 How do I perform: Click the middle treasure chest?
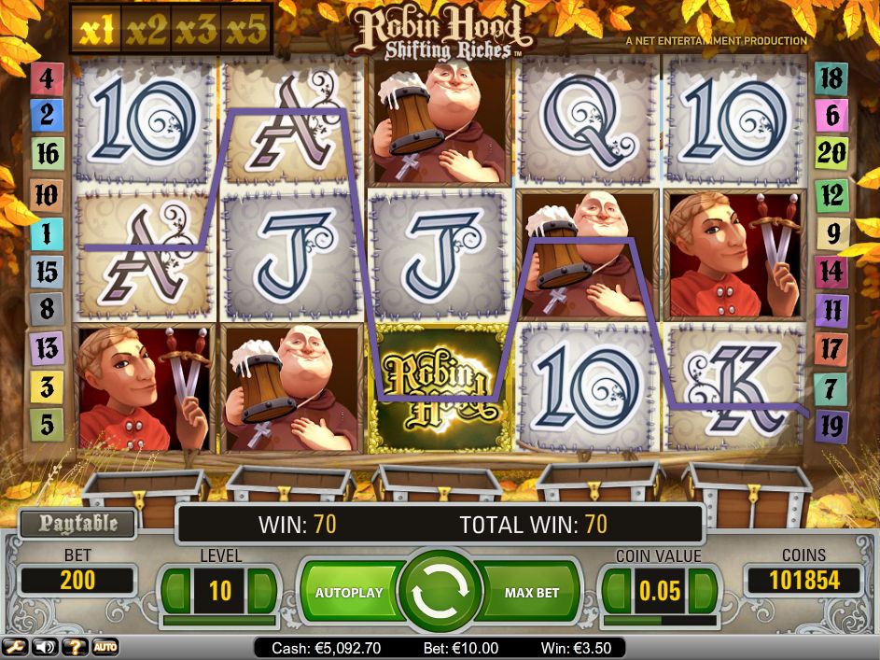pos(437,484)
